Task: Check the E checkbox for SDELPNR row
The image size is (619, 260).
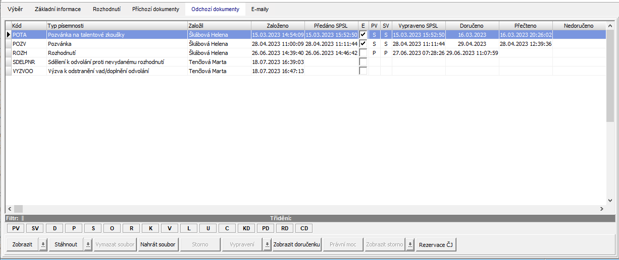Action: coord(363,62)
